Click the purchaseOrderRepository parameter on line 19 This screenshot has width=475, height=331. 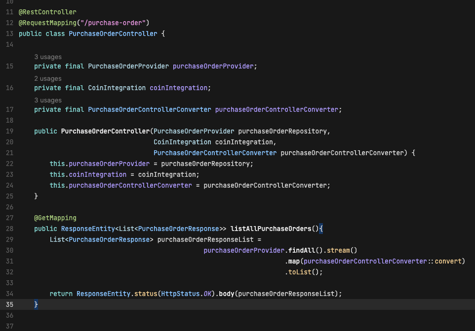tap(282, 131)
